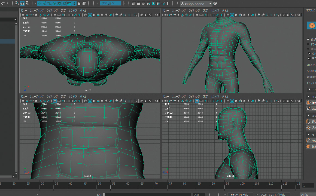
Task: Click the range end field showing 200
Action: (x=199, y=194)
